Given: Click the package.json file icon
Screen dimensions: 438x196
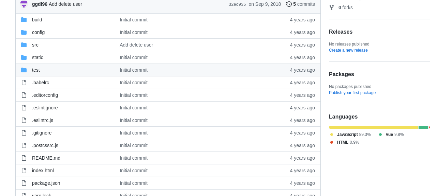Looking at the screenshot, I should pyautogui.click(x=24, y=183).
